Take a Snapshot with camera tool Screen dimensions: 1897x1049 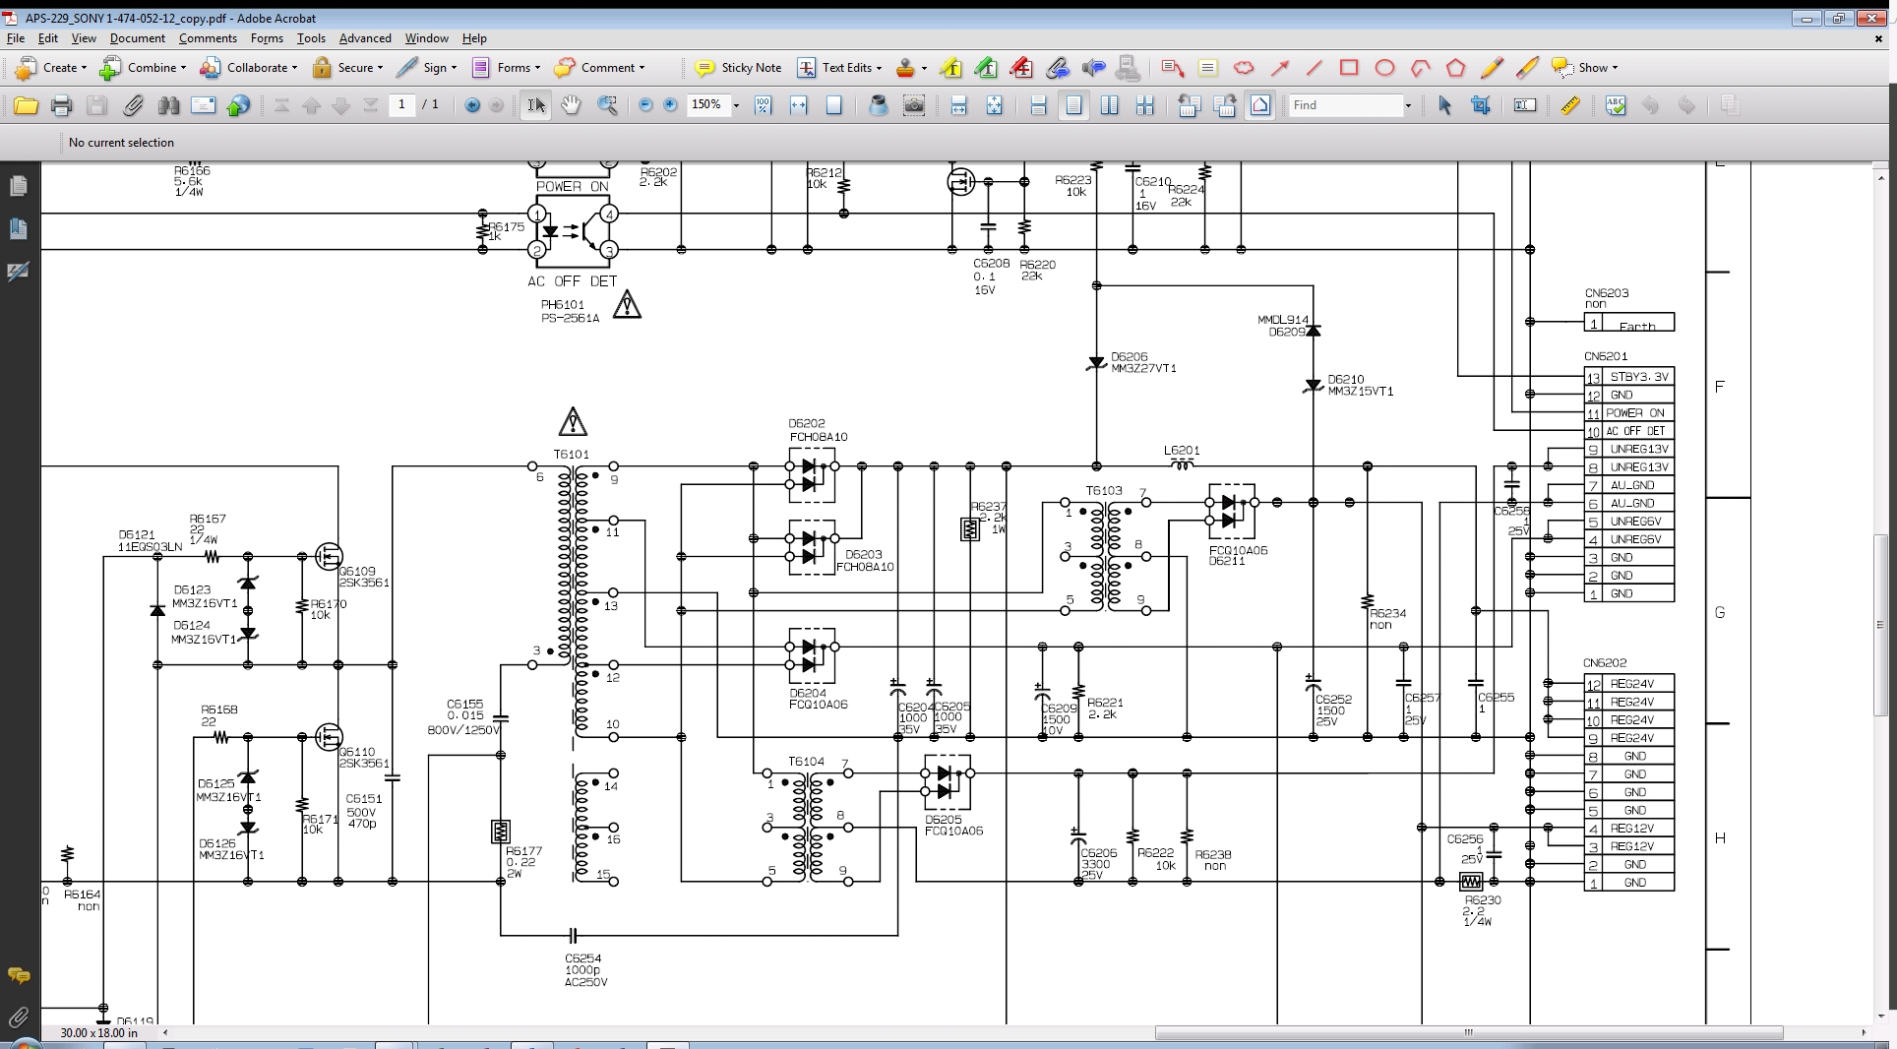(x=914, y=105)
